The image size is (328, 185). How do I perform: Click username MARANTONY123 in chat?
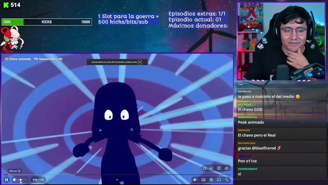247,117
